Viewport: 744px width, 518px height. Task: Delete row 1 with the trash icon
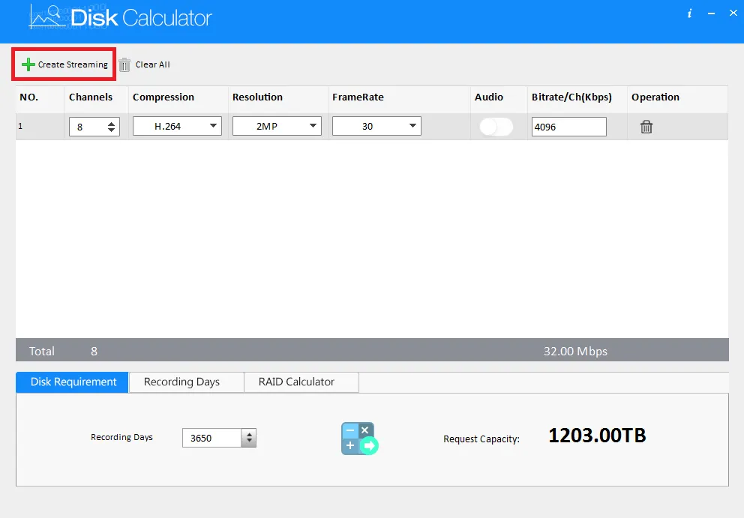coord(646,127)
